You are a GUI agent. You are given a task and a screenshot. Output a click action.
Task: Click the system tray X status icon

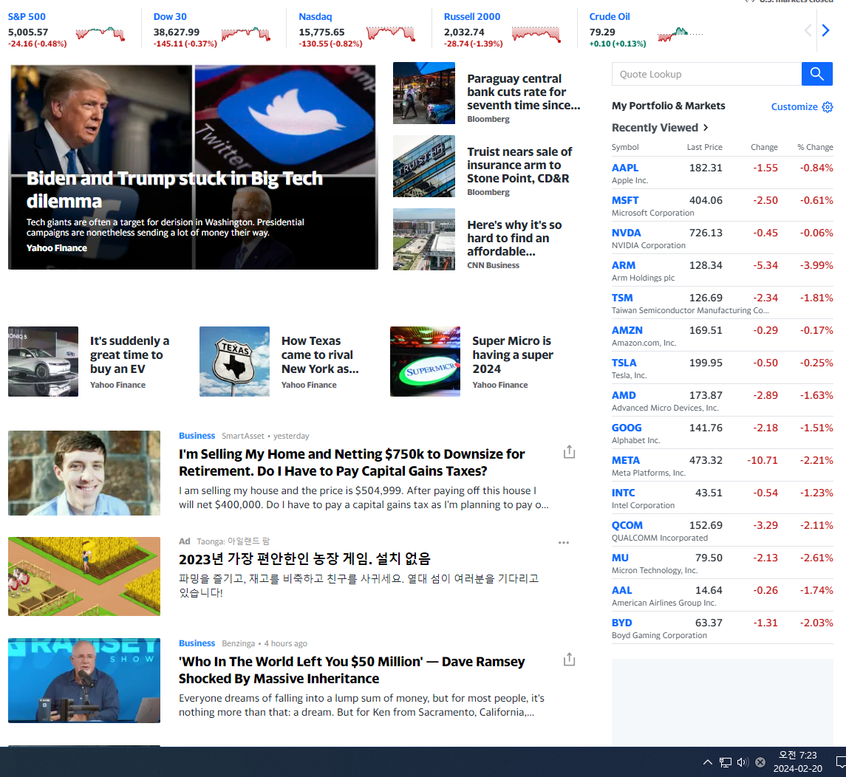[x=760, y=762]
